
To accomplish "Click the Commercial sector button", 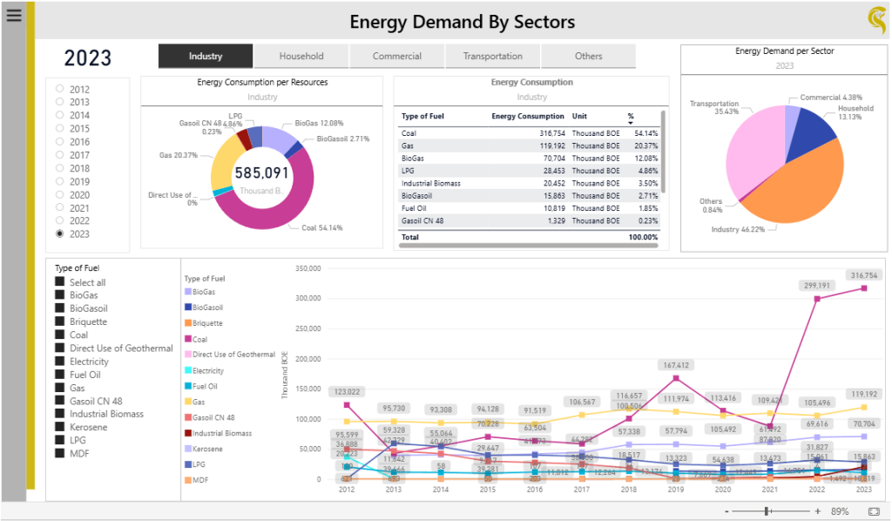I will click(x=397, y=56).
